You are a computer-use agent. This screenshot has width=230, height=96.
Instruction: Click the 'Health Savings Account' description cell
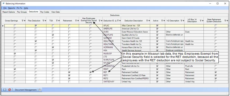(x=135, y=51)
